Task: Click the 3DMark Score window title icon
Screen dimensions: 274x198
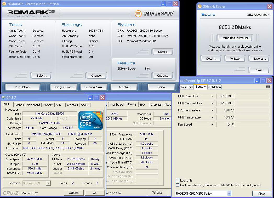Action: 199,7
